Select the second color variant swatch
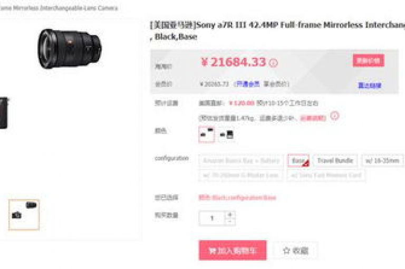The image size is (405, 269). (x=226, y=134)
